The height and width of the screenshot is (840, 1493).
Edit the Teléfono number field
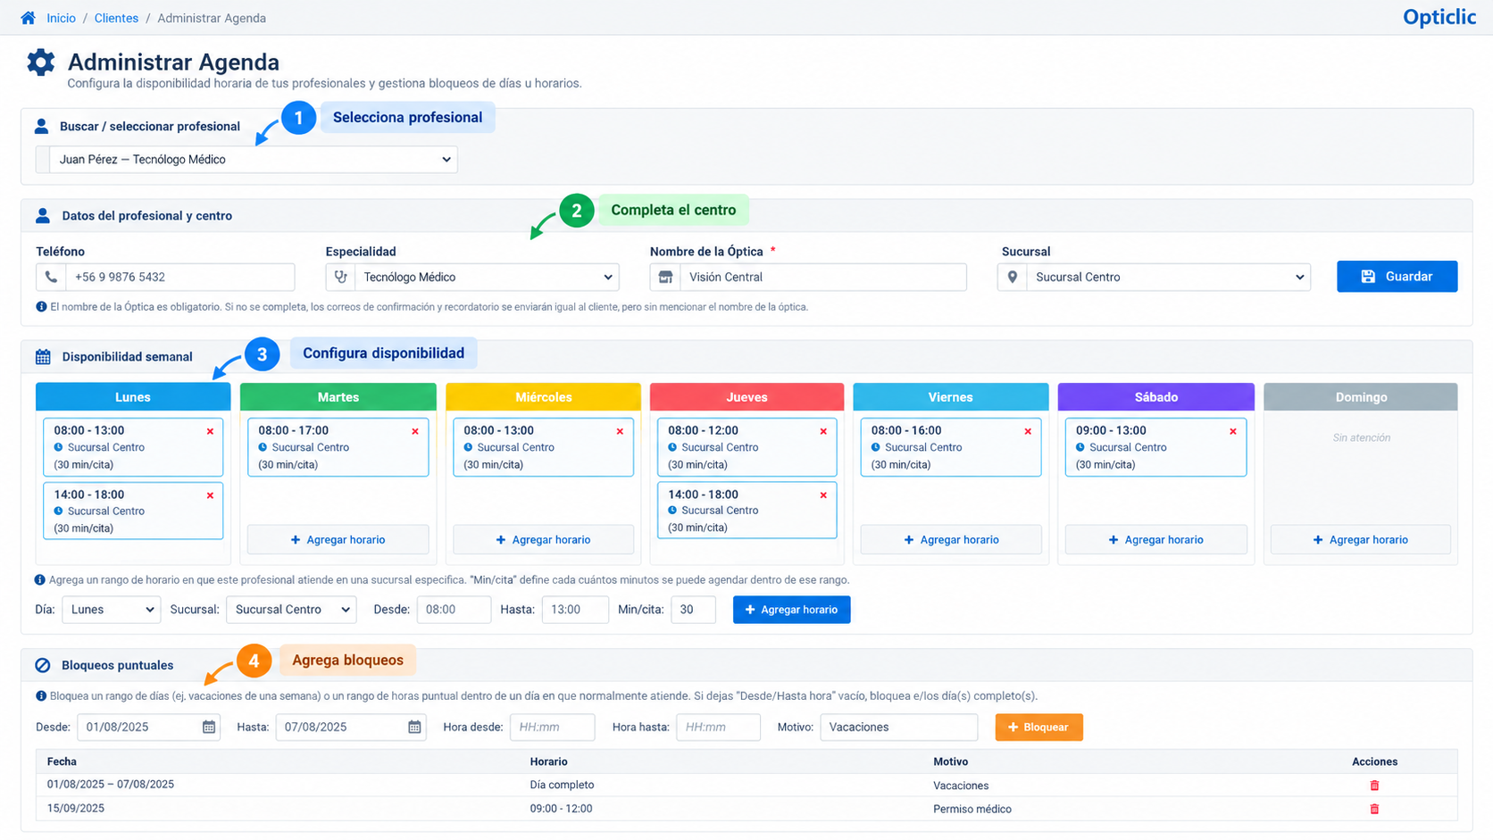(x=180, y=277)
